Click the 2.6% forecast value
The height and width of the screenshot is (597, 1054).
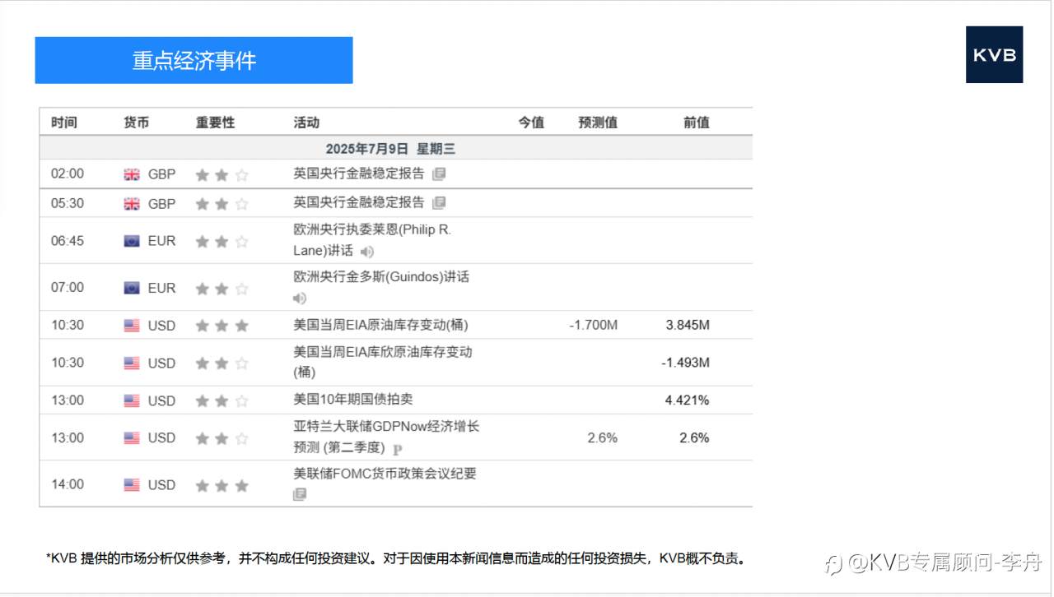602,438
